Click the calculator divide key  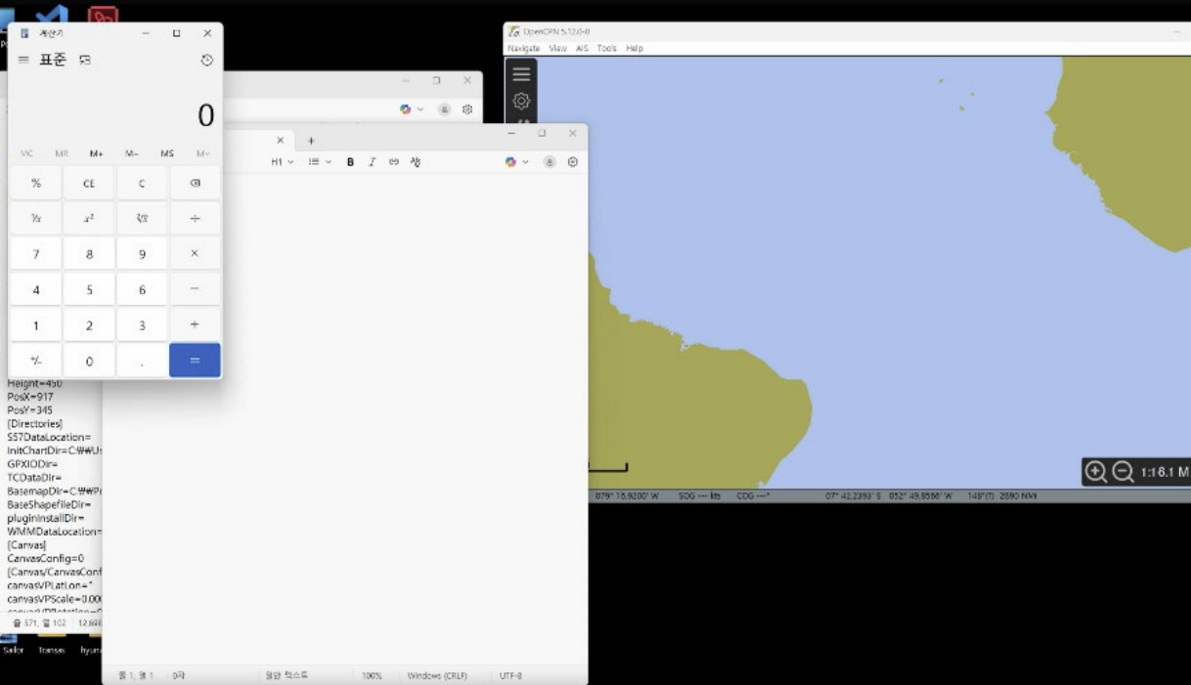coord(195,218)
